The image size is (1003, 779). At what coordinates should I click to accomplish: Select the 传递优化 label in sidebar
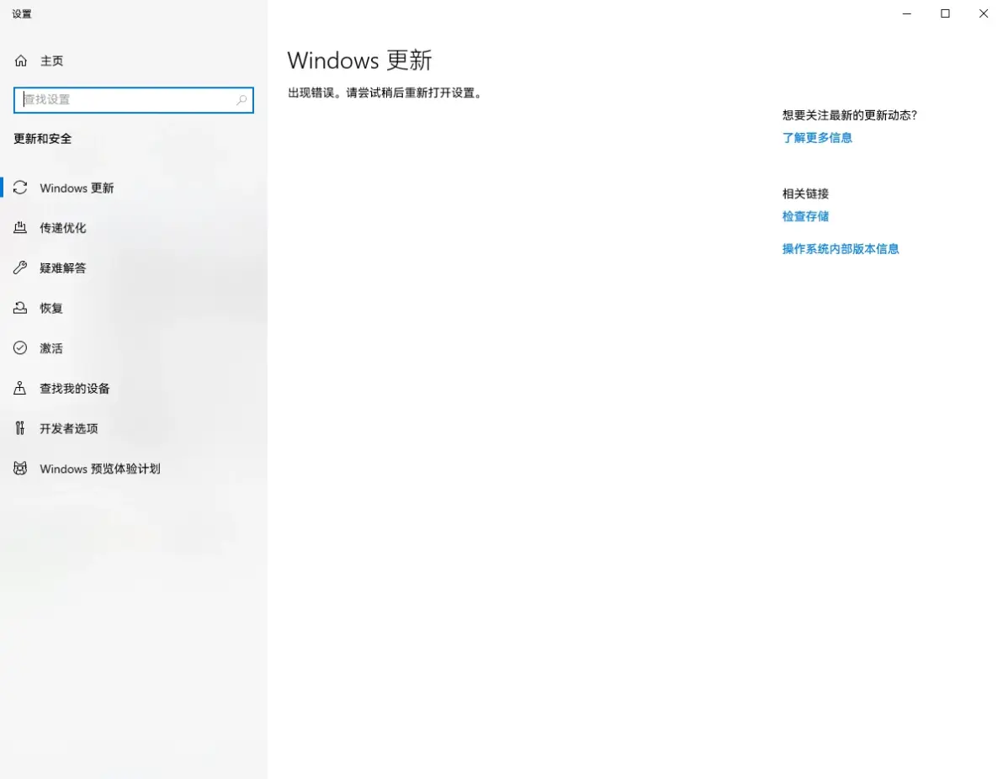pos(63,228)
